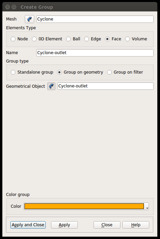
Task: Click the Geometrical Object selection arrow icon
Action: tap(51, 86)
